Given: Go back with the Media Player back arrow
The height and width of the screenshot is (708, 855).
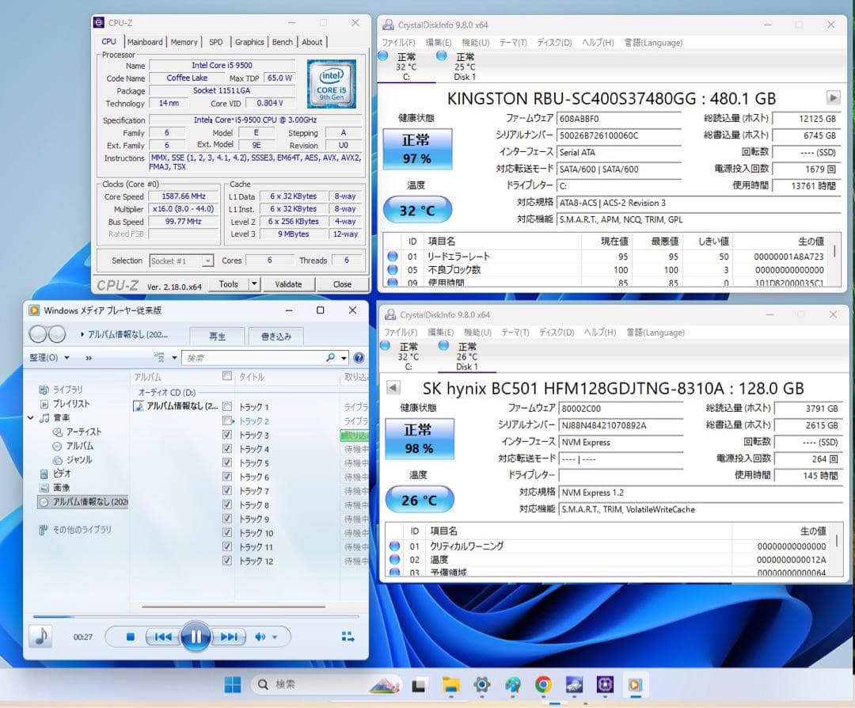Looking at the screenshot, I should 38,334.
